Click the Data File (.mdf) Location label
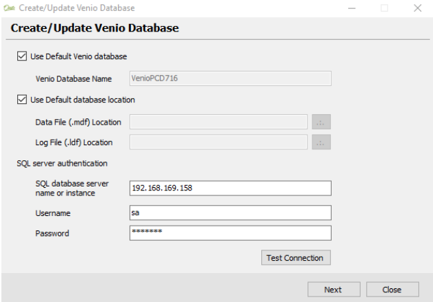Image resolution: width=433 pixels, height=302 pixels. click(x=78, y=122)
